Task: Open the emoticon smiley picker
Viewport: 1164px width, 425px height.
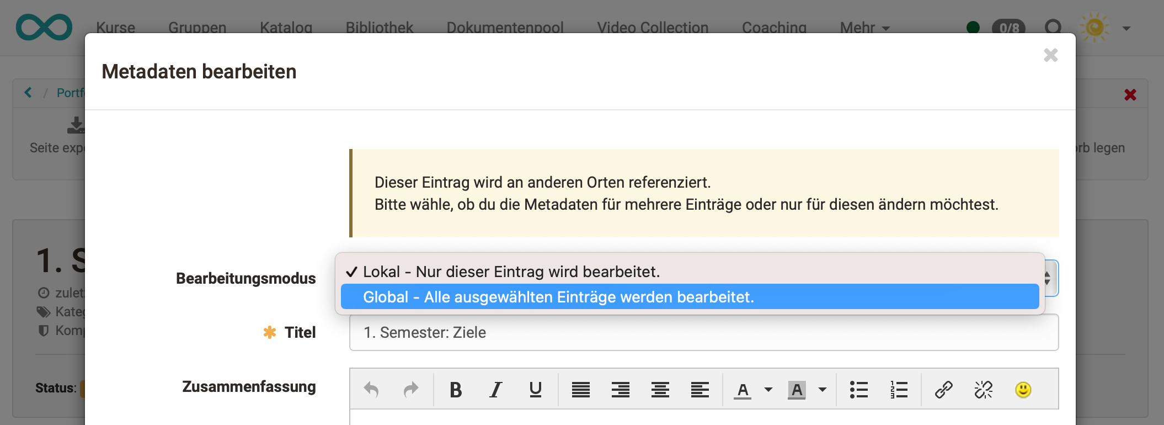Action: pyautogui.click(x=1023, y=390)
